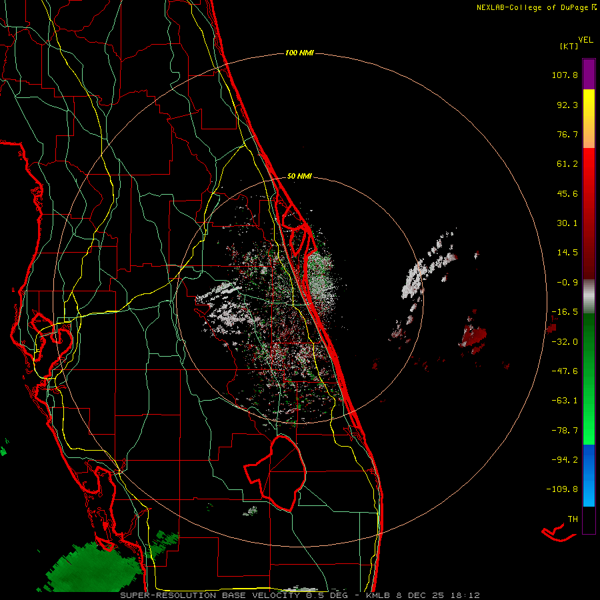This screenshot has width=600, height=600.
Task: Select the 76.7 velocity scale value
Action: (x=567, y=134)
